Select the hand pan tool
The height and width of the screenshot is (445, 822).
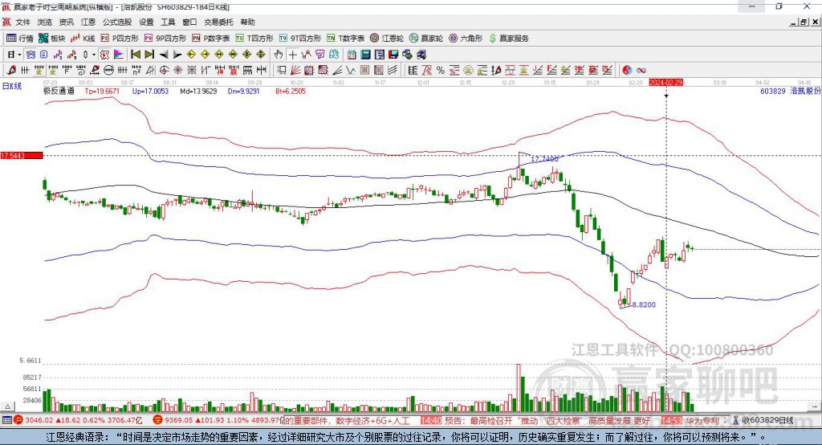click(279, 55)
